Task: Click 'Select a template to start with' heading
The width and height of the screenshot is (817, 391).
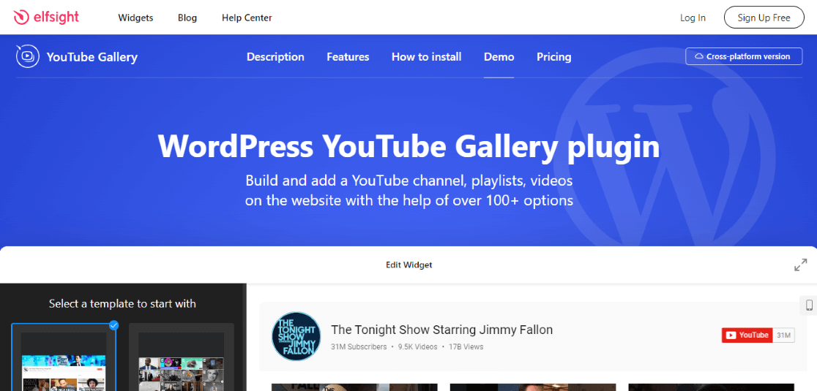Action: (x=122, y=303)
